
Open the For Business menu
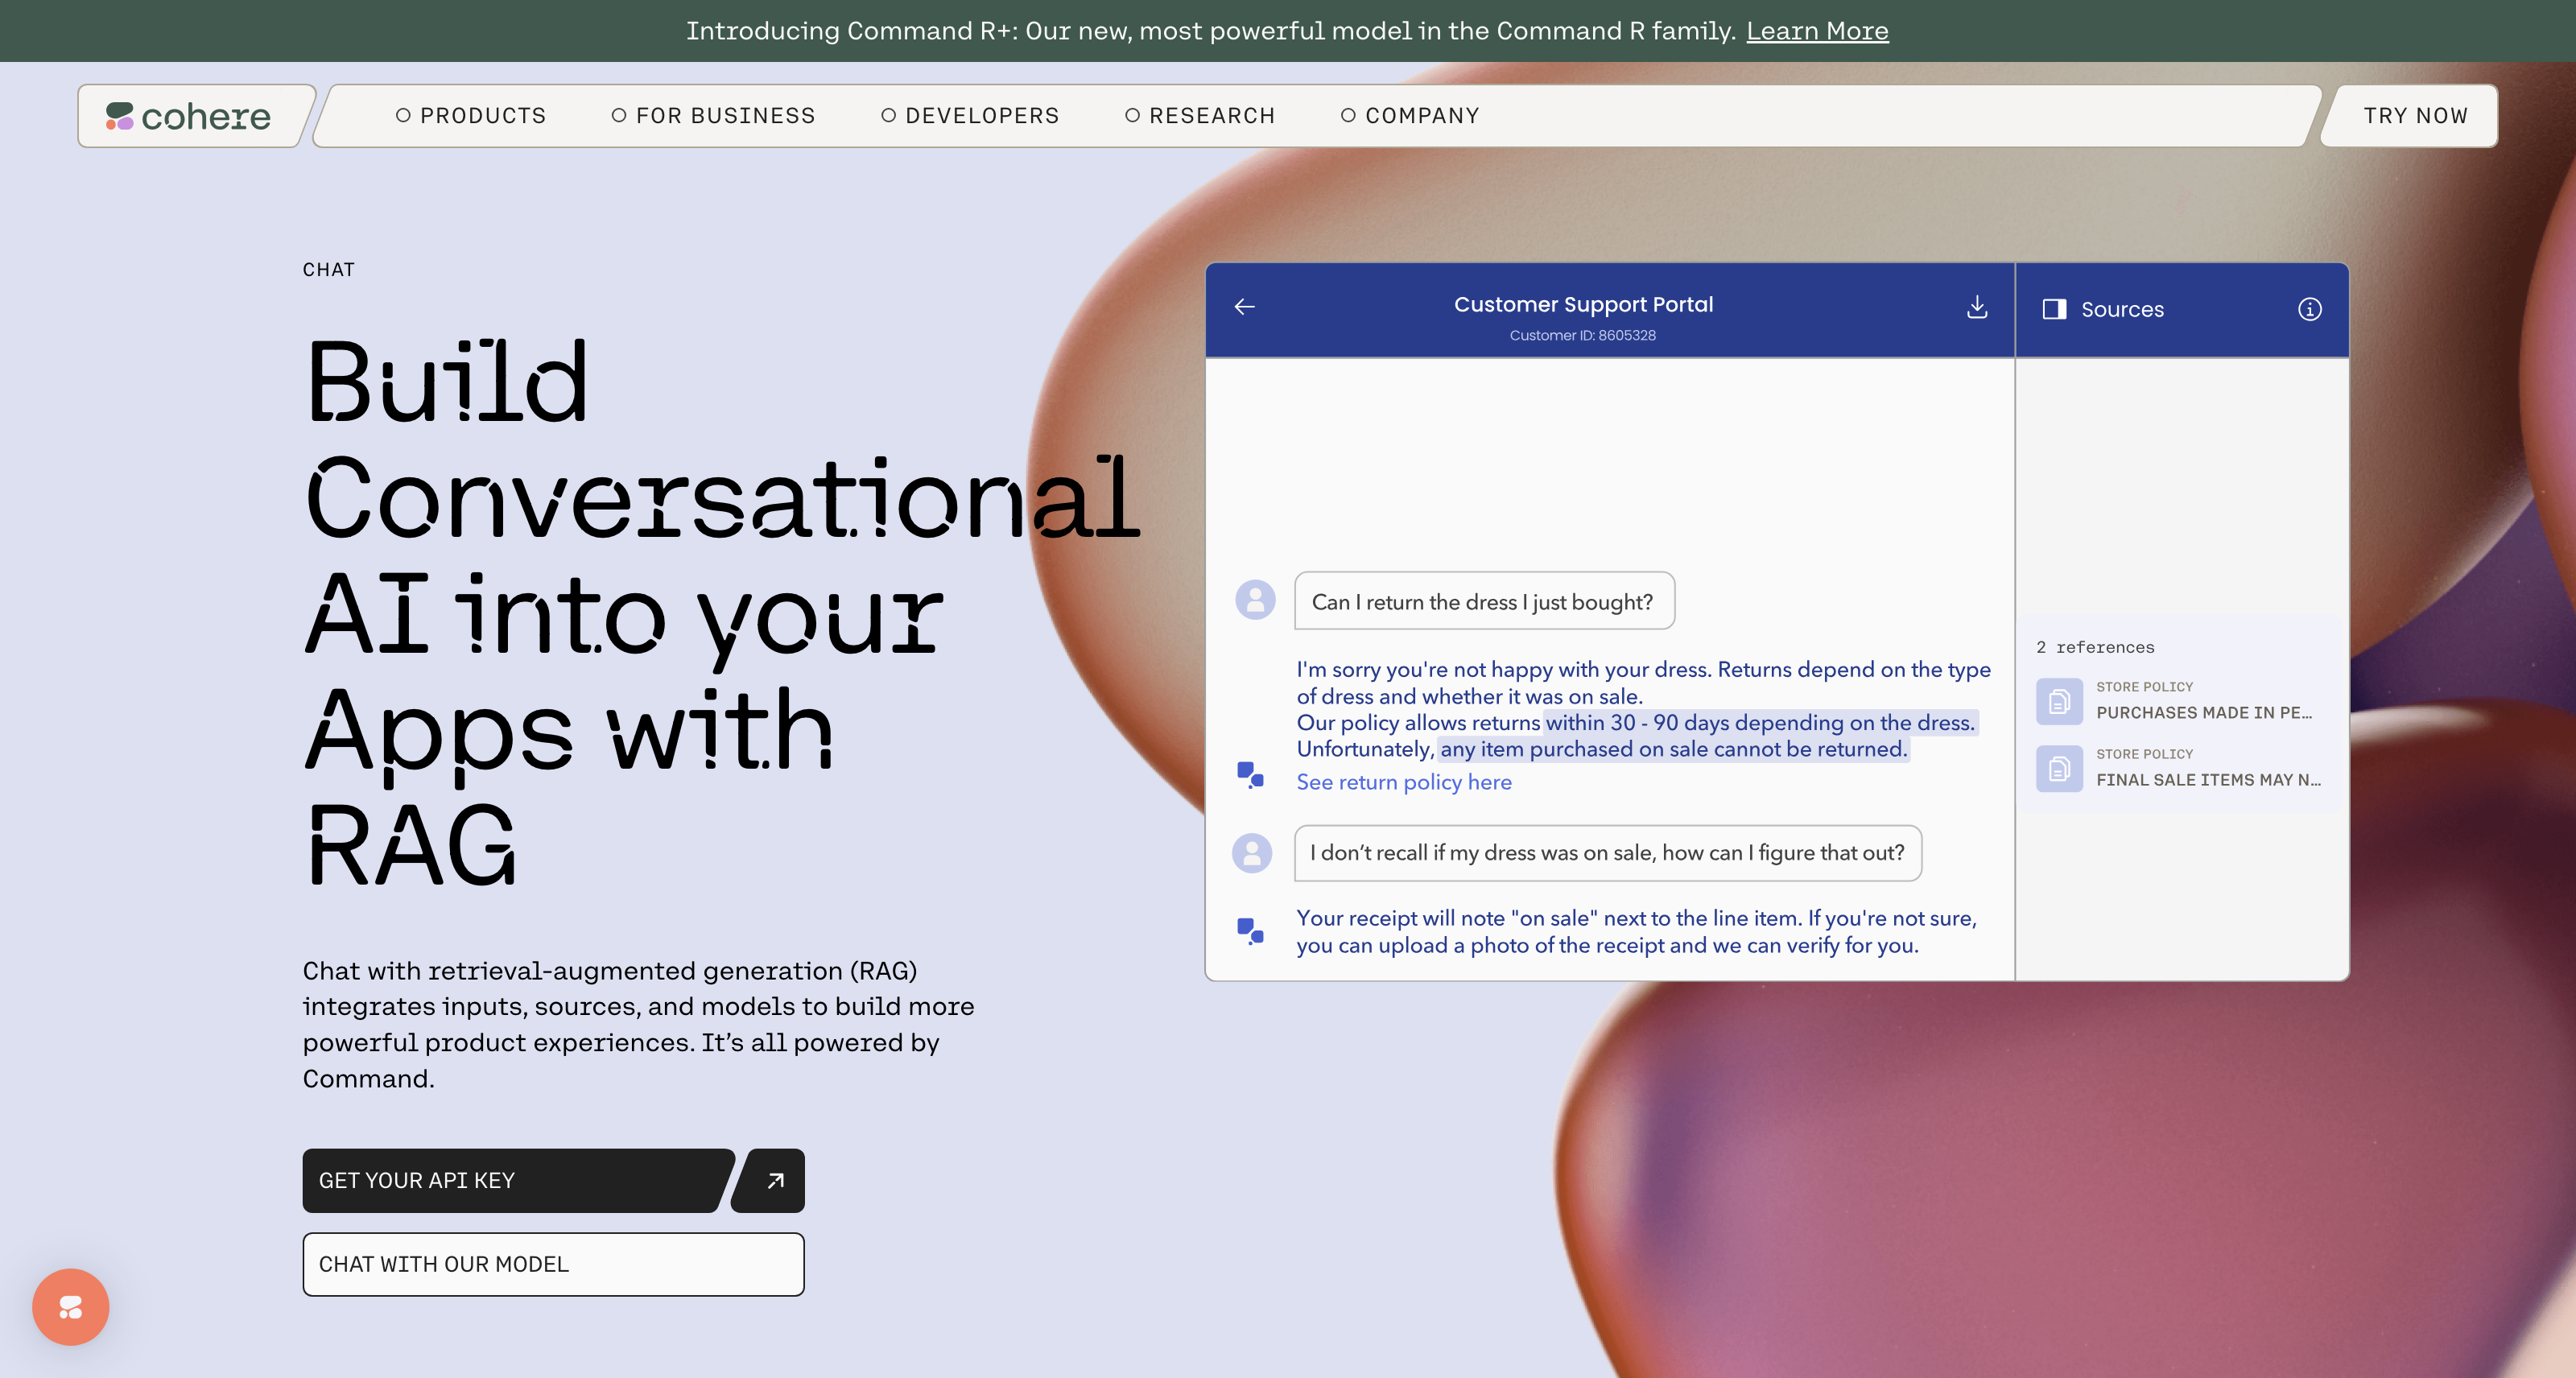tap(714, 116)
